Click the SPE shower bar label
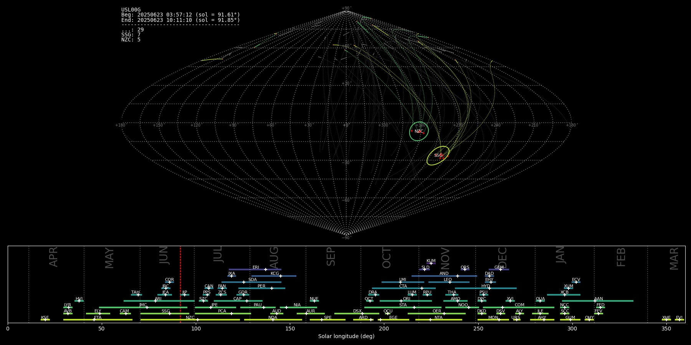The image size is (691, 345). (x=327, y=318)
